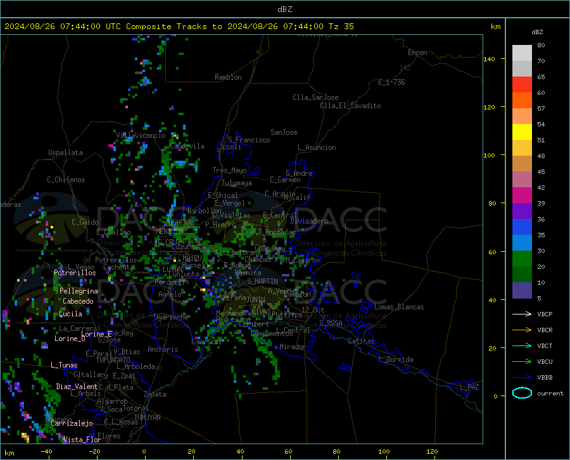Image resolution: width=570 pixels, height=460 pixels.
Task: Select the red 65 dBZ color swatch
Action: point(522,85)
